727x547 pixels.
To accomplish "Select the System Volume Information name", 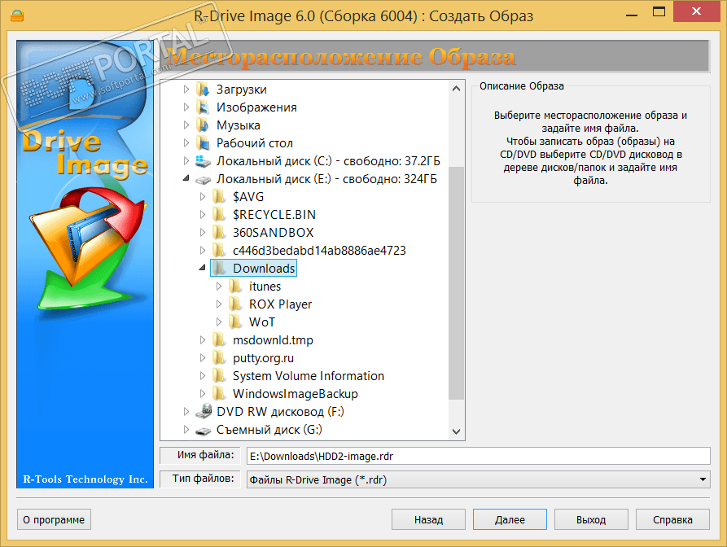I will pyautogui.click(x=309, y=376).
